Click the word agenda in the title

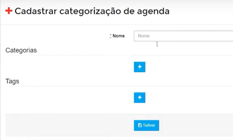coord(153,12)
